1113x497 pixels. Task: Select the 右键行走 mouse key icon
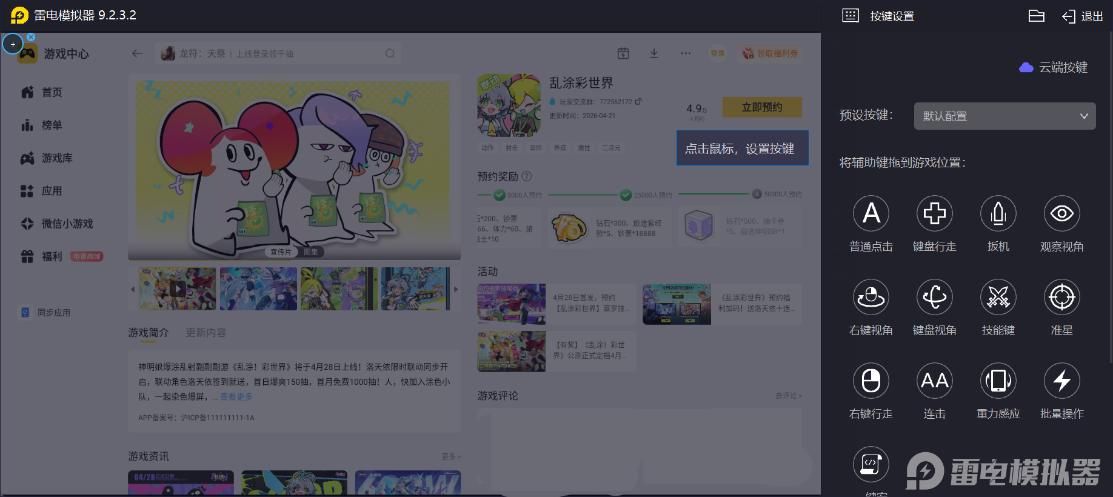[x=871, y=381]
